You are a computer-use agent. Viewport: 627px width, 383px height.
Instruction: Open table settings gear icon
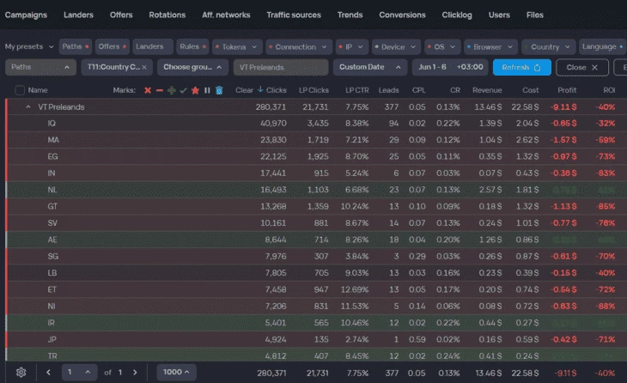[21, 373]
